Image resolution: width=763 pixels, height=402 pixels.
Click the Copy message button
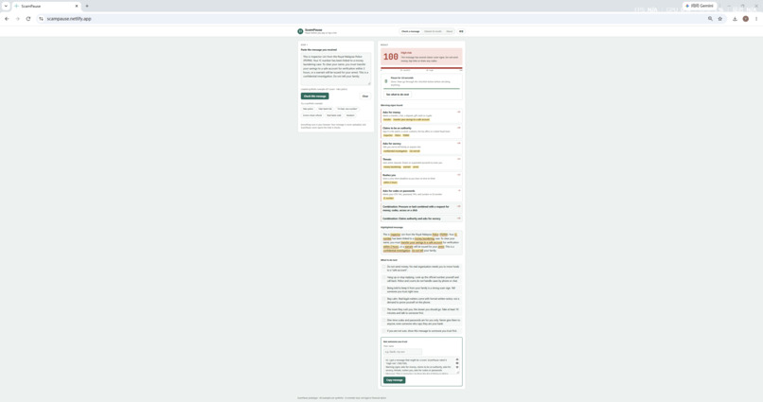tap(394, 380)
